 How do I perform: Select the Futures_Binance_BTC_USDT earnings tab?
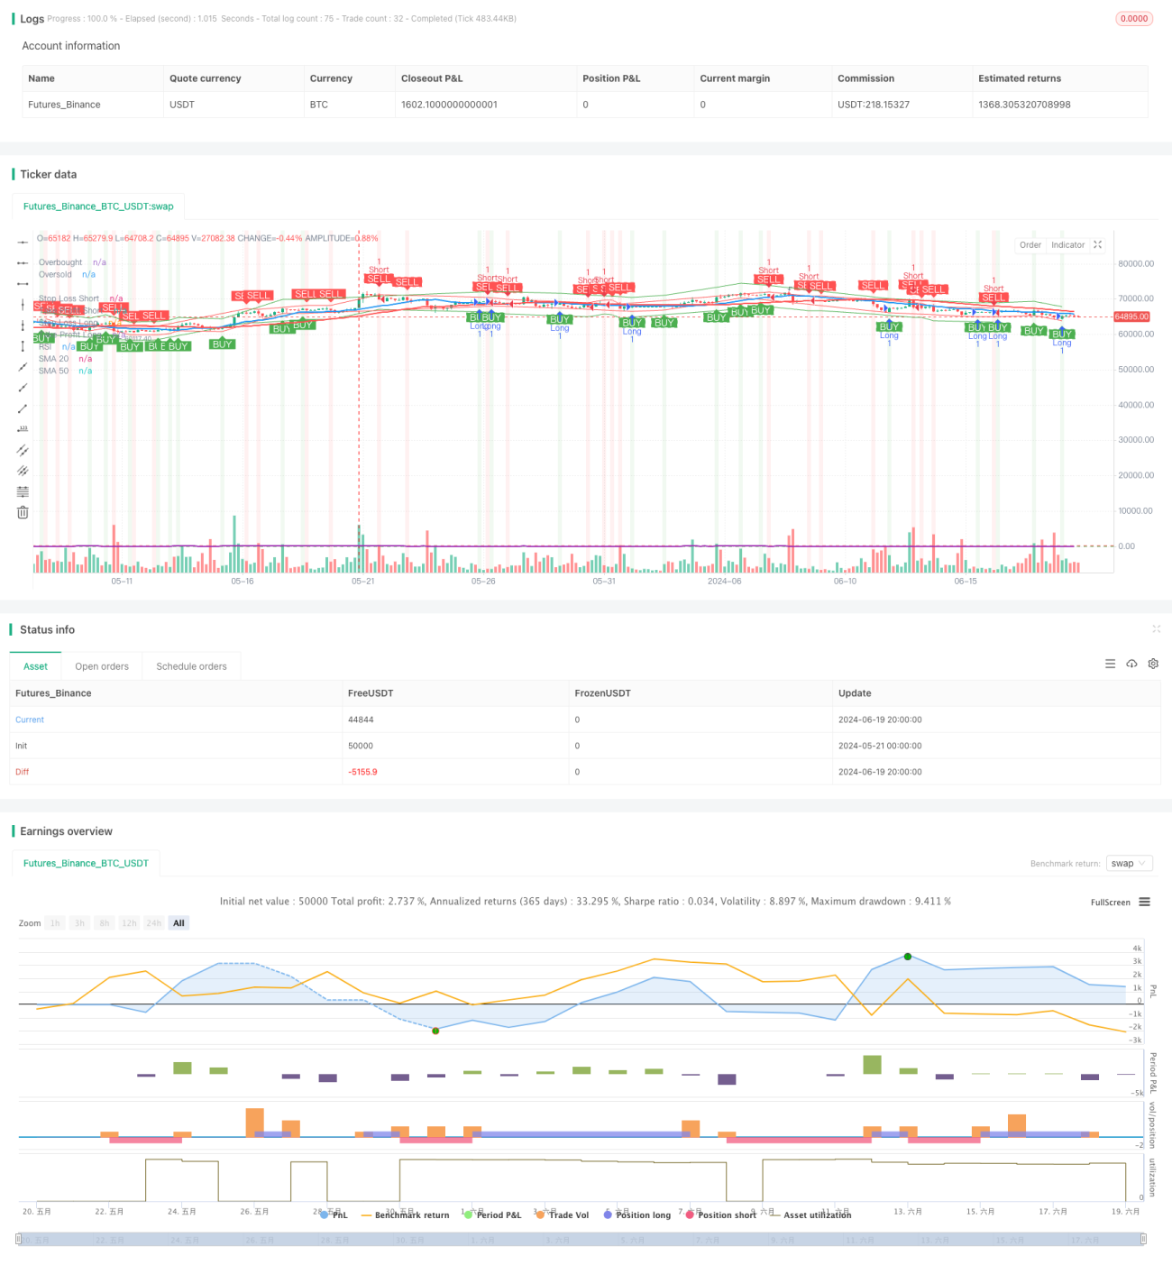pos(86,863)
